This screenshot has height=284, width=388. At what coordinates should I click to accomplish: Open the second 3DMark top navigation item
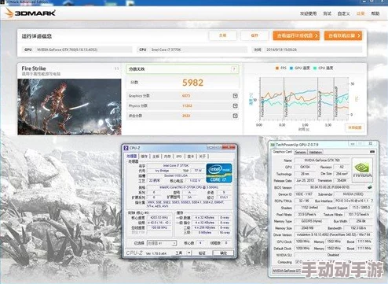point(327,13)
